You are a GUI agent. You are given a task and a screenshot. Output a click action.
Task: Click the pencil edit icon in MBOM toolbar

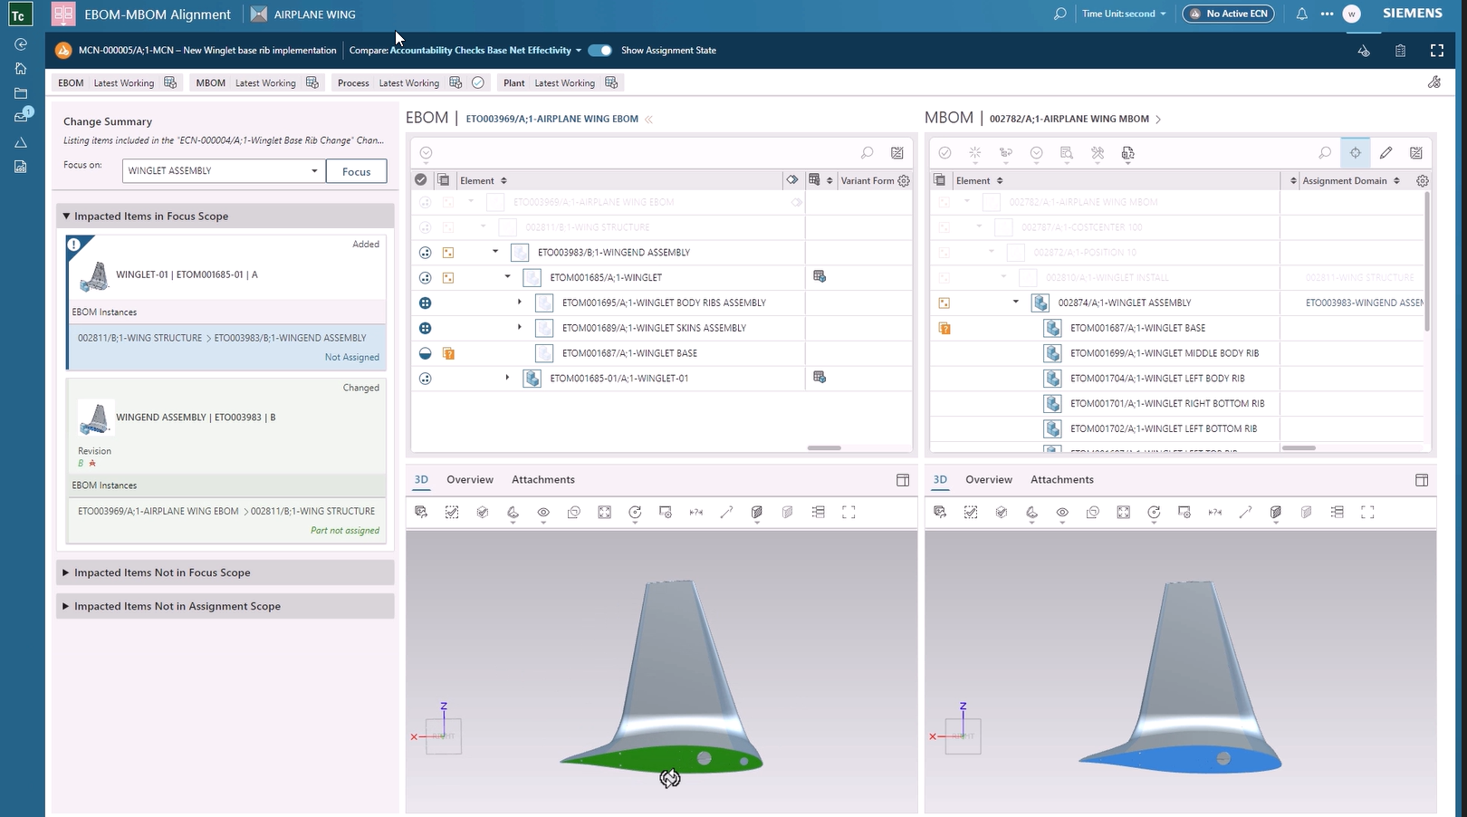pyautogui.click(x=1385, y=153)
